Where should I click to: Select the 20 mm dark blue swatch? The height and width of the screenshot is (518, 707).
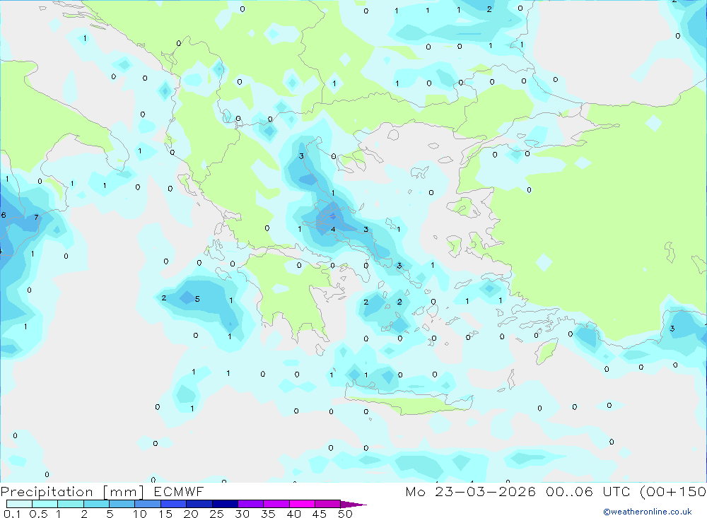199,504
